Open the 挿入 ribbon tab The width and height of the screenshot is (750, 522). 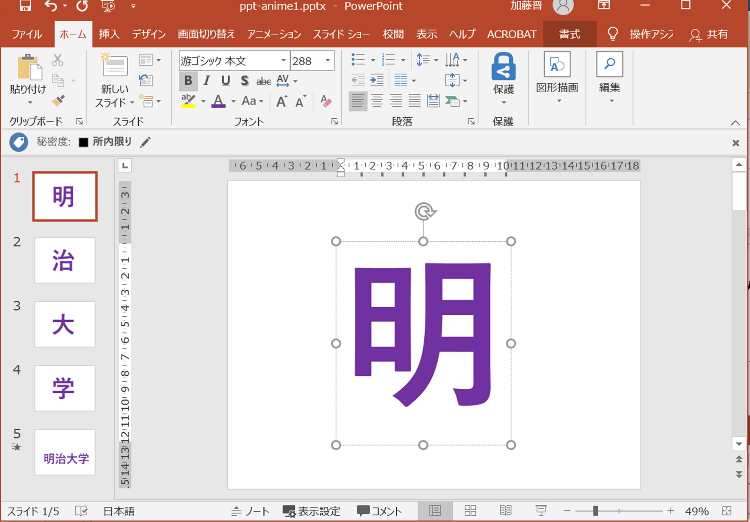click(109, 34)
